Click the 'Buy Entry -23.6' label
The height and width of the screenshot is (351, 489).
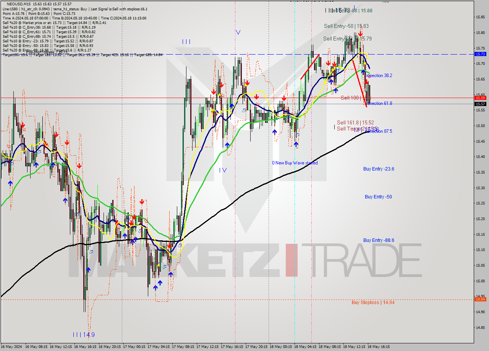(379, 169)
